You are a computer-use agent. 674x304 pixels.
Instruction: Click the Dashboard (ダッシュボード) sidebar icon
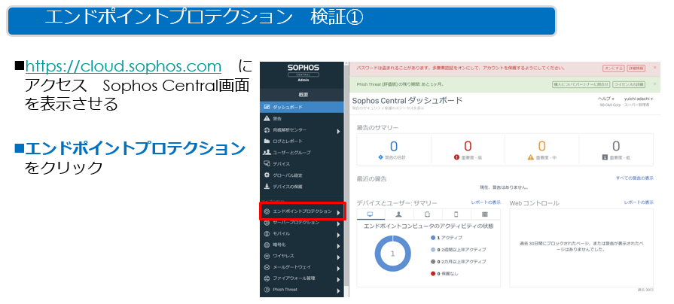267,107
